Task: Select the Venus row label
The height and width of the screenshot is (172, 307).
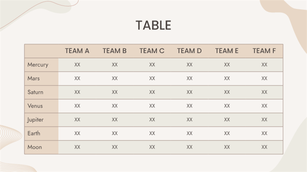Action: tap(35, 106)
